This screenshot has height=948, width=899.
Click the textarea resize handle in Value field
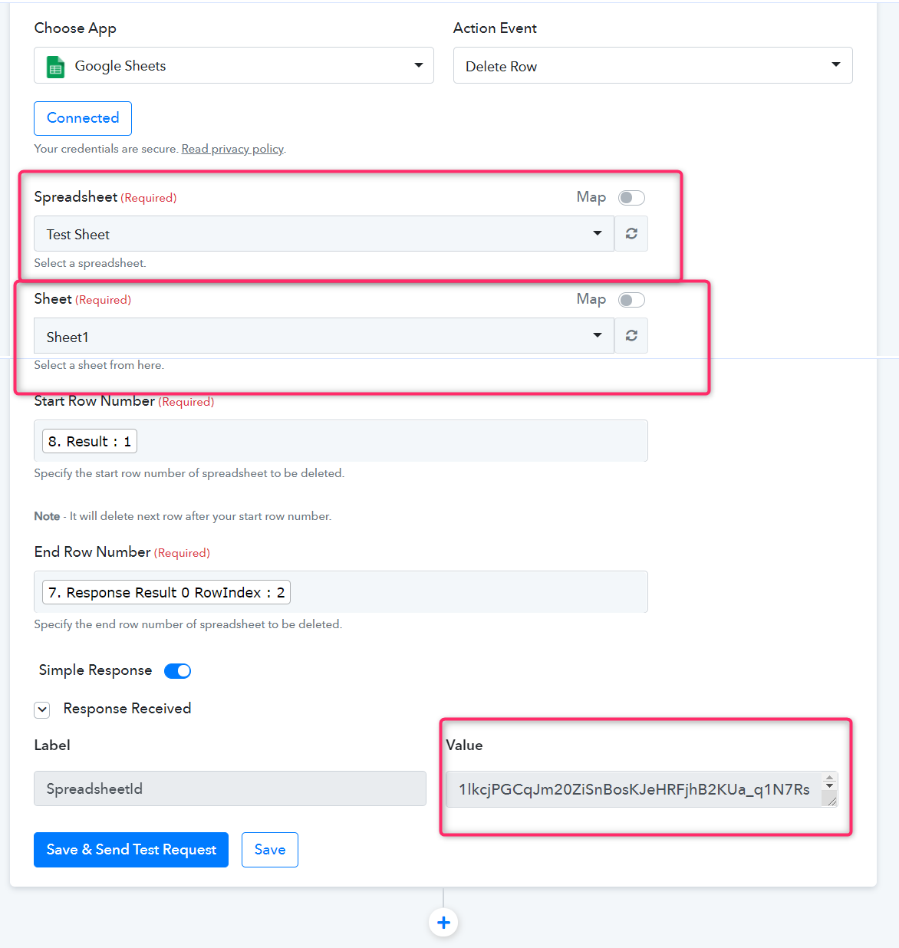click(x=831, y=799)
